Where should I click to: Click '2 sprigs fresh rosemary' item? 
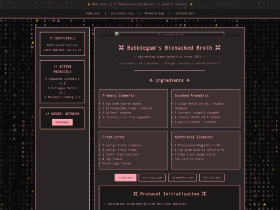122,145
